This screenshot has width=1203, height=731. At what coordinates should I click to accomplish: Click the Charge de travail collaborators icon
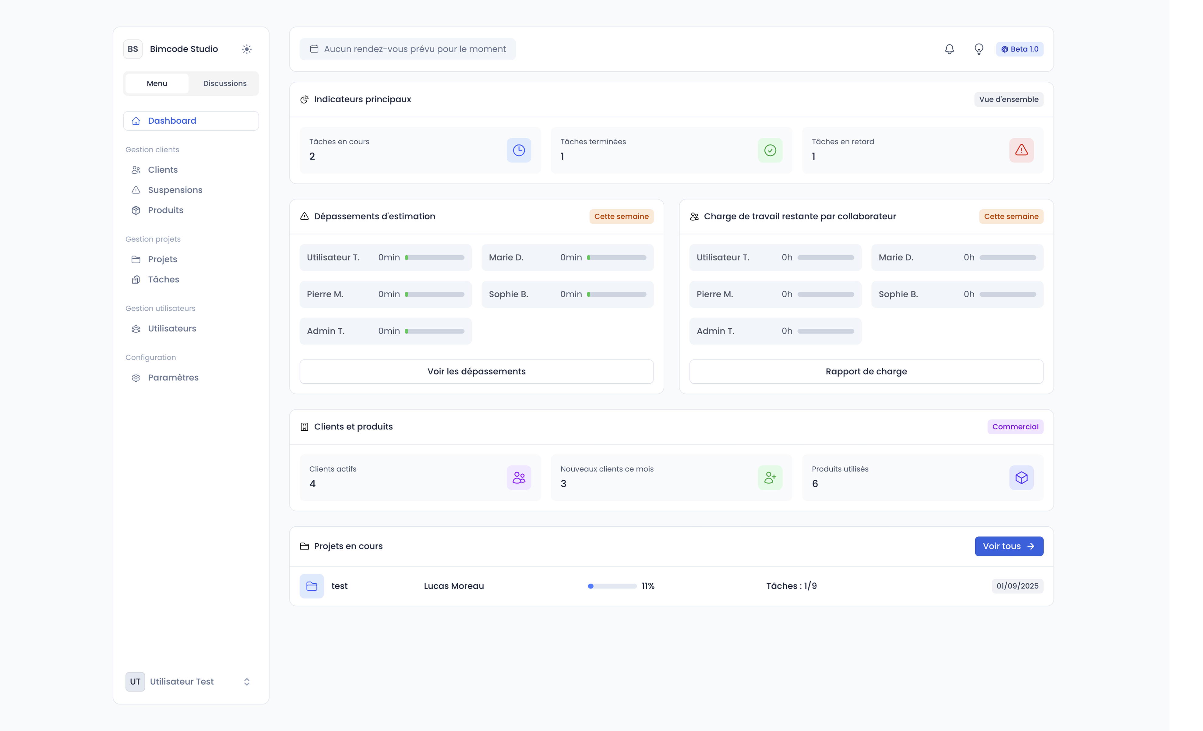pos(694,216)
